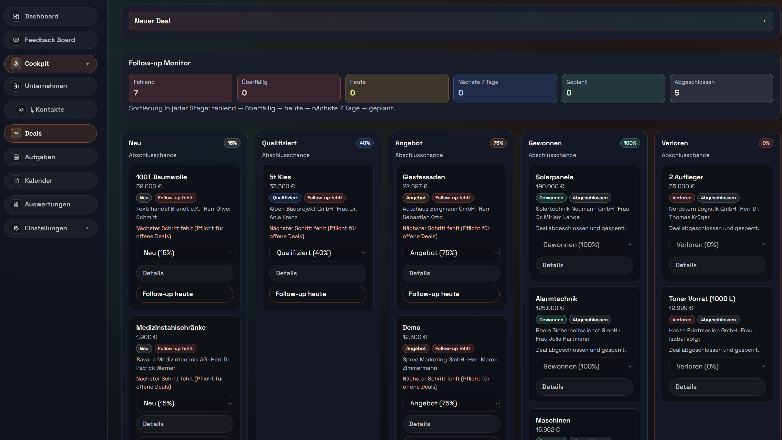Image resolution: width=782 pixels, height=440 pixels.
Task: Click the Kontakte people icon
Action: [21, 110]
